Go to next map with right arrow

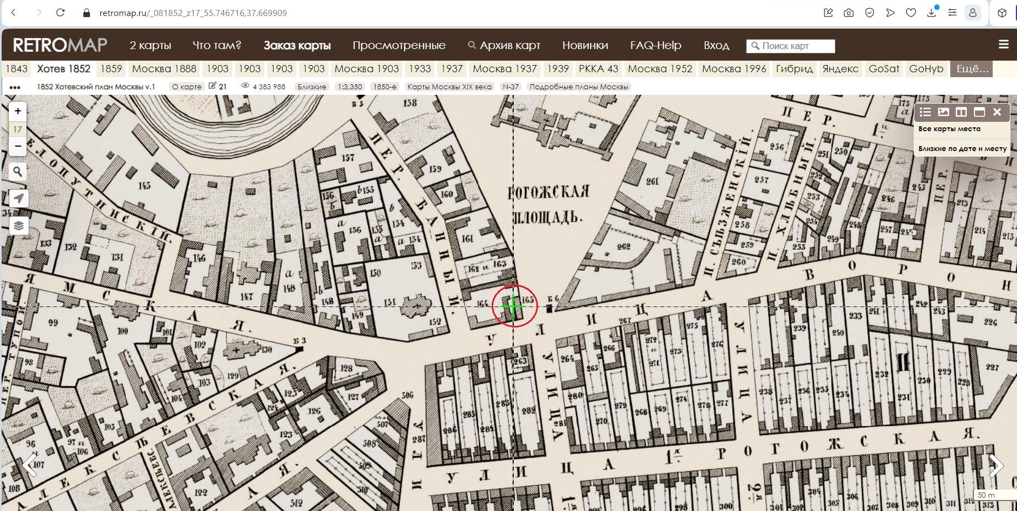pos(996,466)
